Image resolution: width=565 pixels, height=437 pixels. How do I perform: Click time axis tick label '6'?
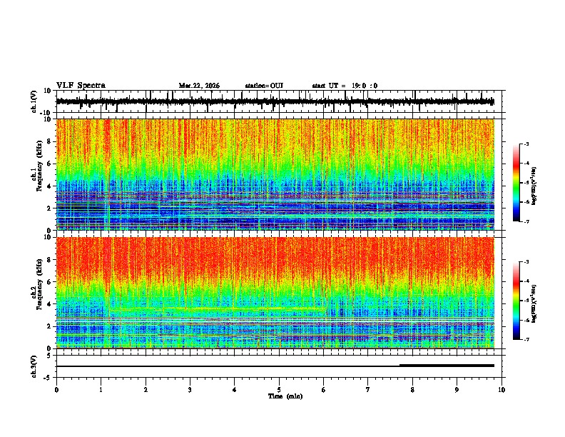(x=323, y=390)
